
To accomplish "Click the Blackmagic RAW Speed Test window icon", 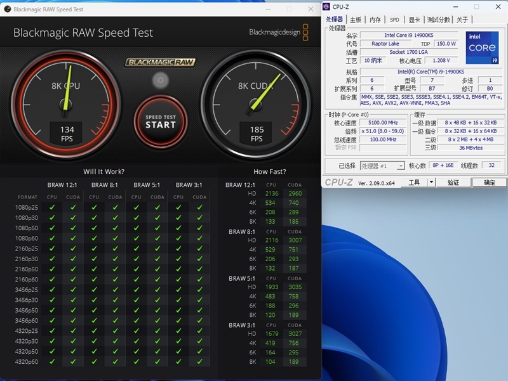I will (6, 10).
